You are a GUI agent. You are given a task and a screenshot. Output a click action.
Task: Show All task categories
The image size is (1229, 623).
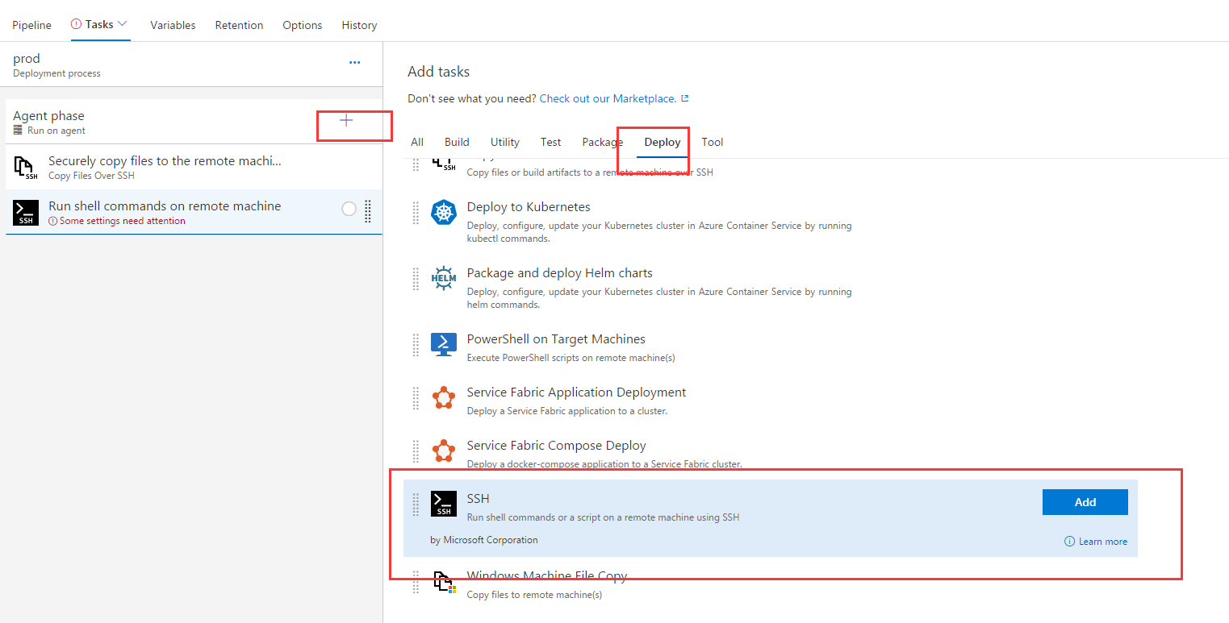[417, 142]
